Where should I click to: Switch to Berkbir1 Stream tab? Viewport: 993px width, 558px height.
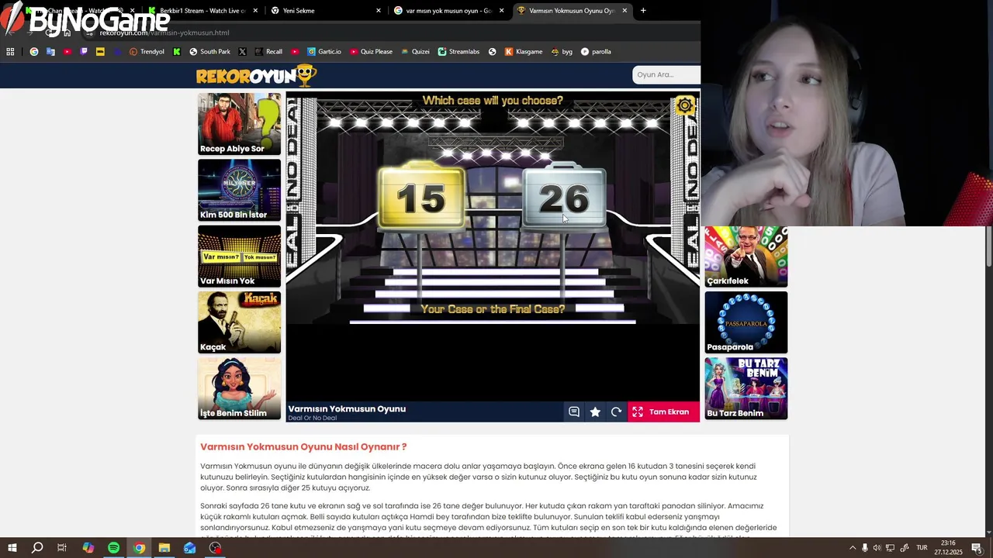point(202,11)
